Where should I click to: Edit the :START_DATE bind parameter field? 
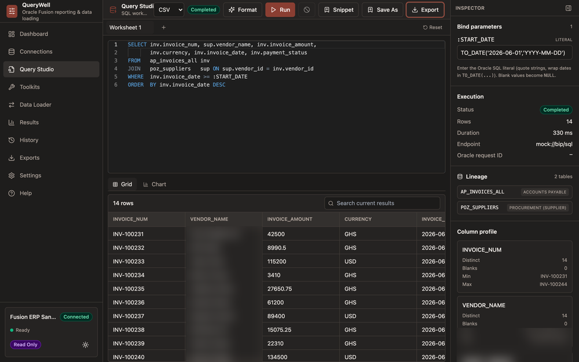click(514, 53)
